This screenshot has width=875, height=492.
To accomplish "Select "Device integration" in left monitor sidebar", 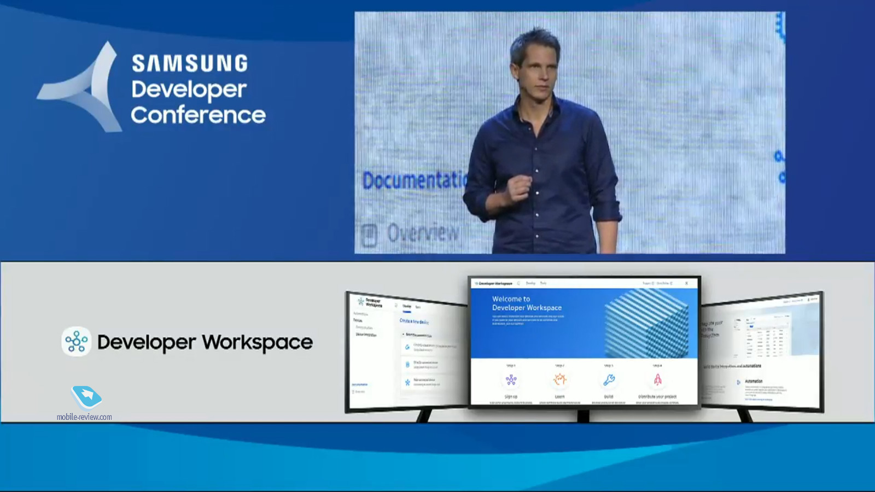I will 366,334.
